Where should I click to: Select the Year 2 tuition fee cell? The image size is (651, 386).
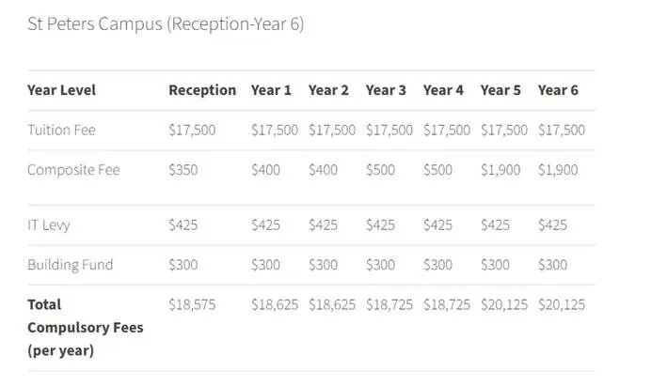coord(332,131)
